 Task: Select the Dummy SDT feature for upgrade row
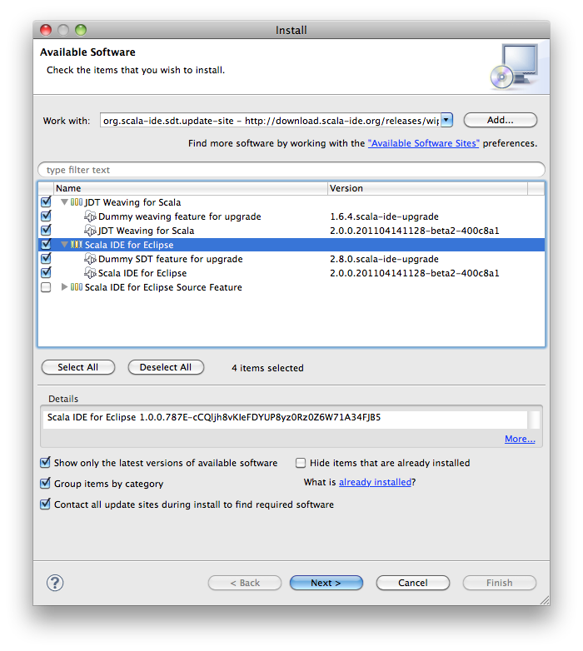pyautogui.click(x=291, y=259)
